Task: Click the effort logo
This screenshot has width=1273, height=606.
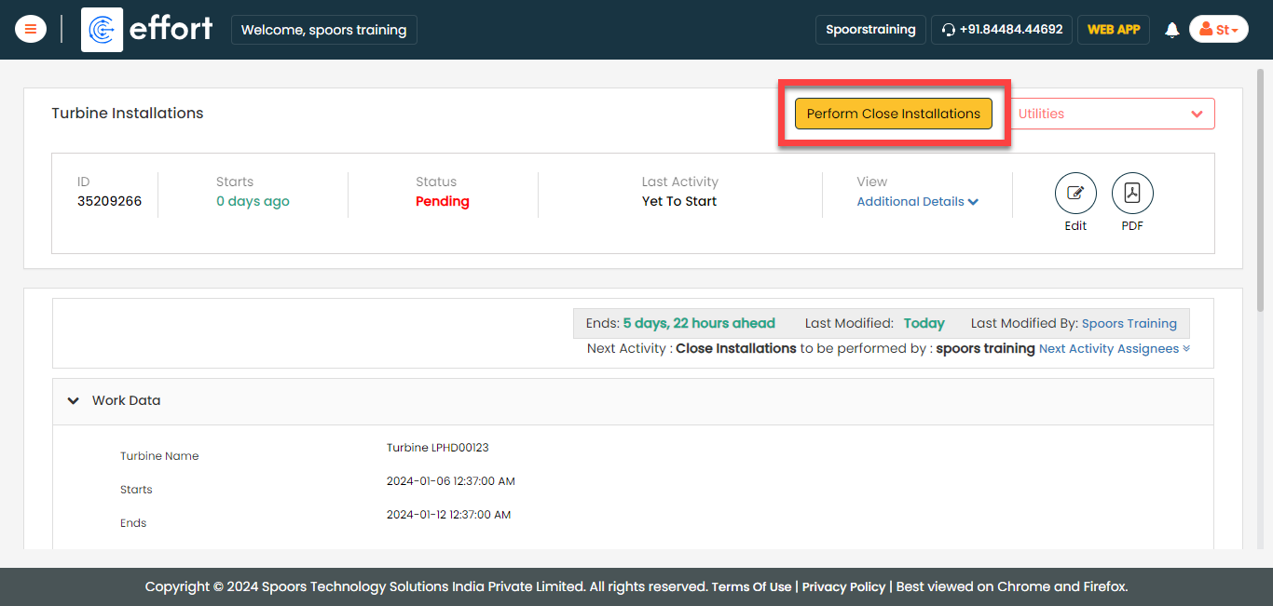Action: (x=148, y=30)
